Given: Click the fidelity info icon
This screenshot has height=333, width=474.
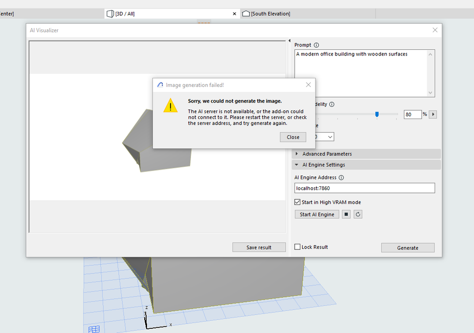Looking at the screenshot, I should click(x=332, y=104).
